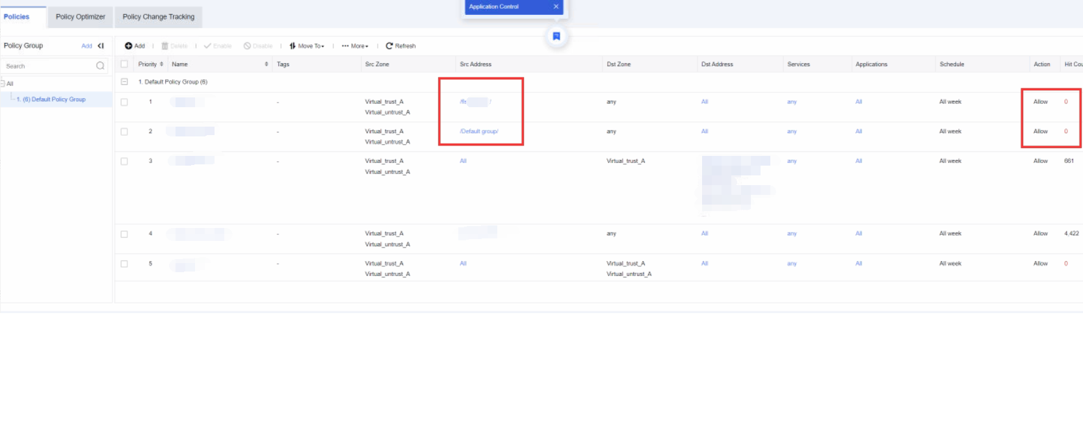Click the /Default group/ source address link
Viewport: 1083px width, 443px height.
pos(479,131)
